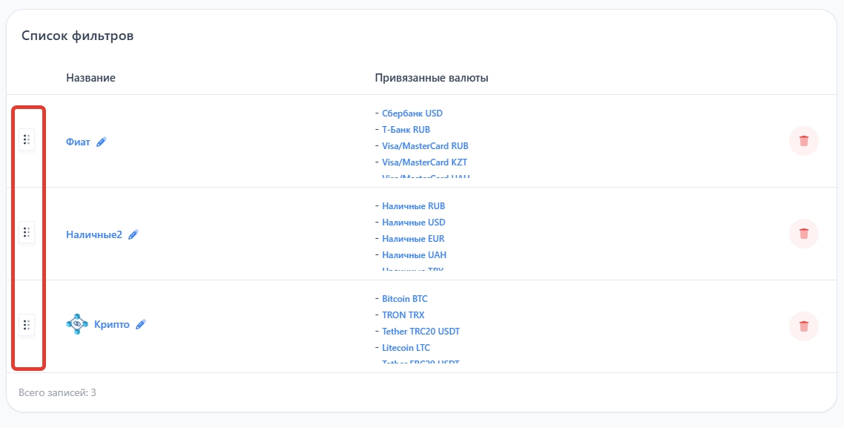Edit the Фиат filter with the pencil icon
This screenshot has height=428, width=844.
coord(102,142)
